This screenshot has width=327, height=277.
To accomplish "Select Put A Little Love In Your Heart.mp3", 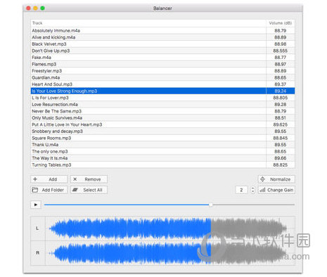I will tap(162, 124).
